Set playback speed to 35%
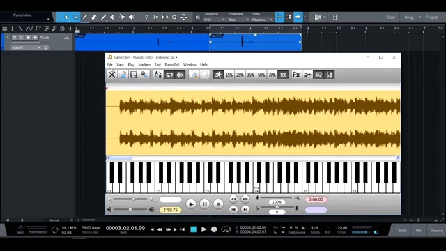Screen dimensions: 446x251 coord(251,75)
